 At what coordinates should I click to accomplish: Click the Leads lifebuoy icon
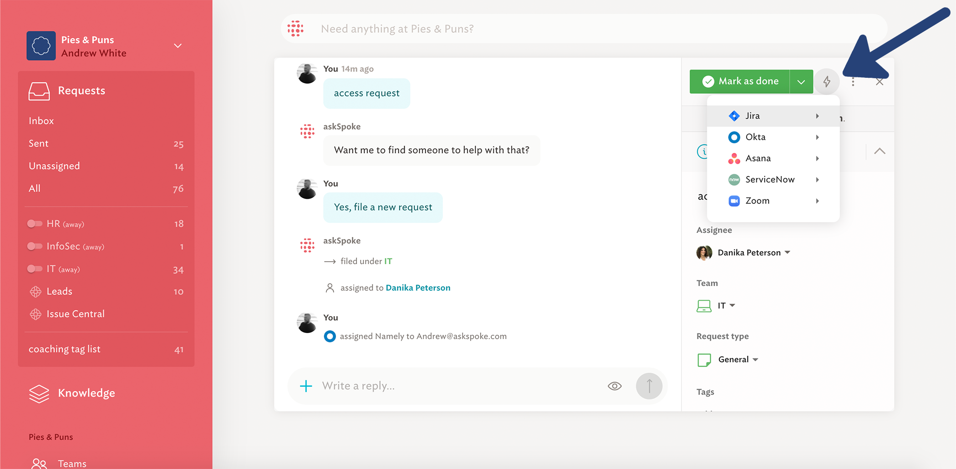[36, 292]
